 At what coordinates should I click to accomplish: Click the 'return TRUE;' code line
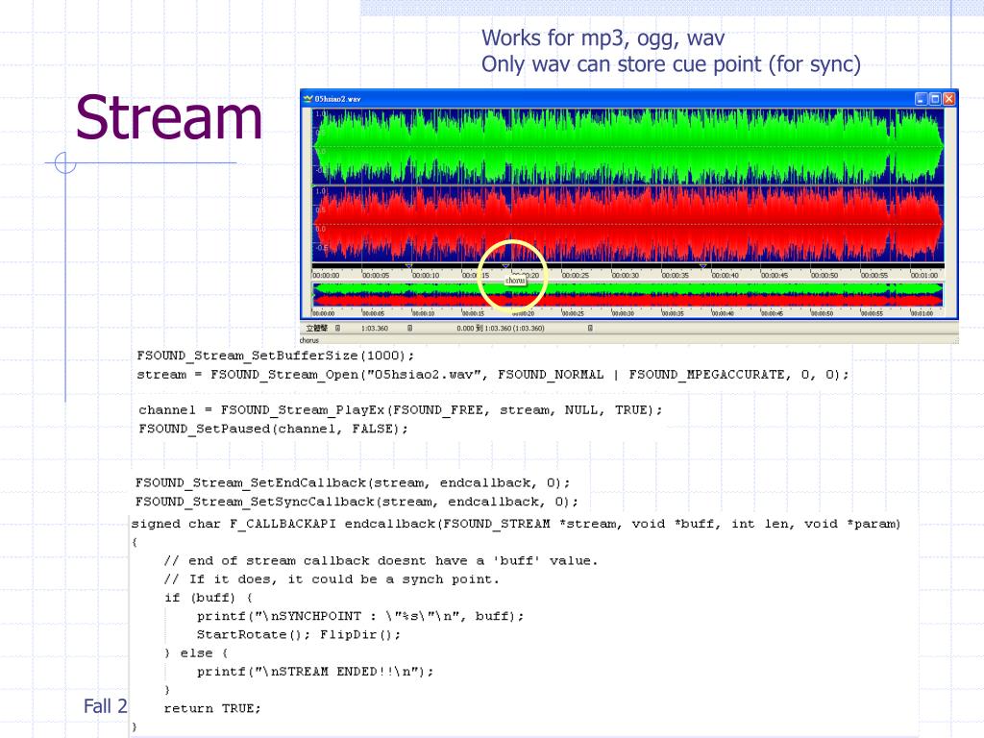point(212,708)
